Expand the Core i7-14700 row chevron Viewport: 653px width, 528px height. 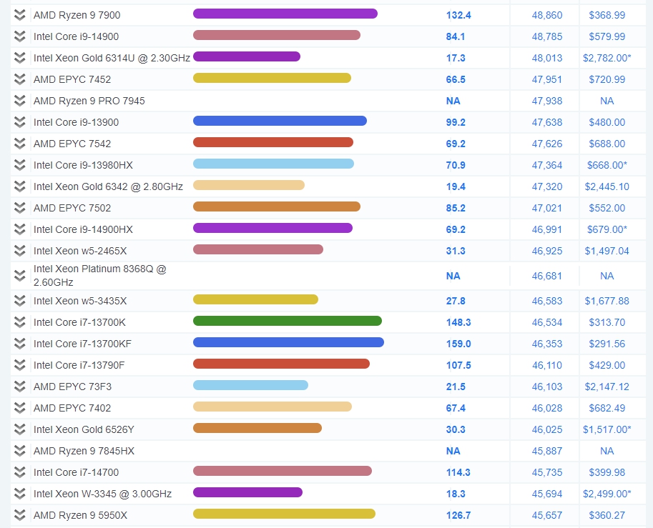[19, 473]
